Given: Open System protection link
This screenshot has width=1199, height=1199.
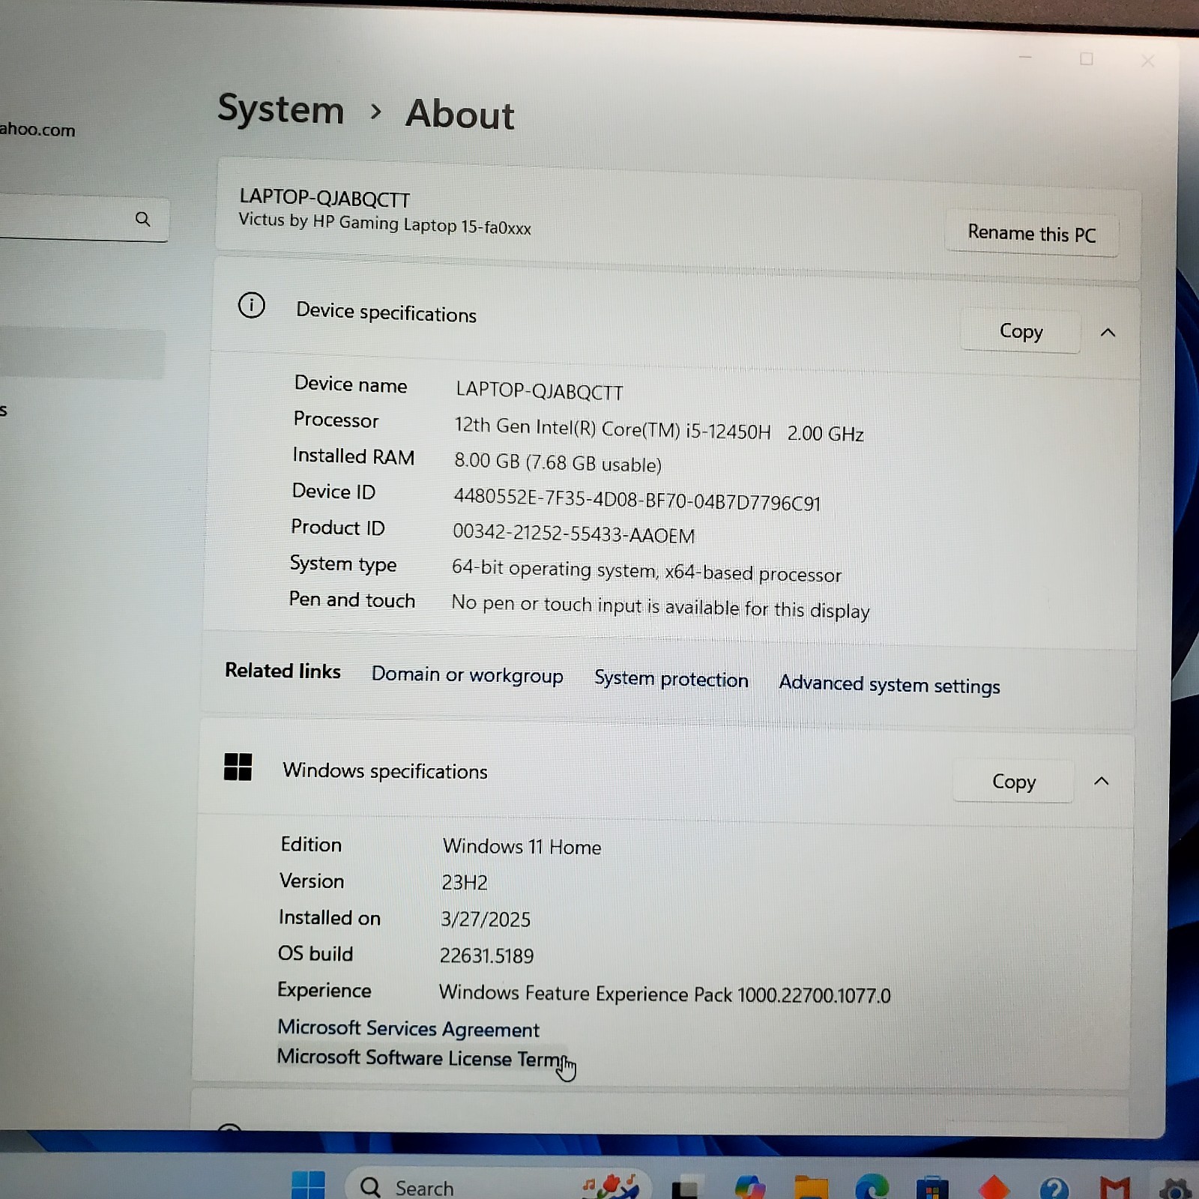Looking at the screenshot, I should [x=671, y=679].
